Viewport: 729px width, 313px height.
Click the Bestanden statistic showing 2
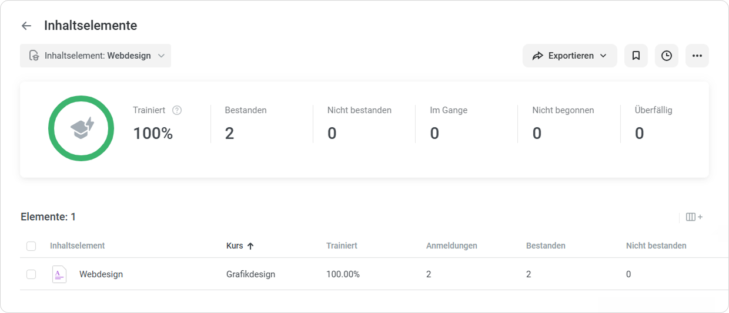pos(246,124)
